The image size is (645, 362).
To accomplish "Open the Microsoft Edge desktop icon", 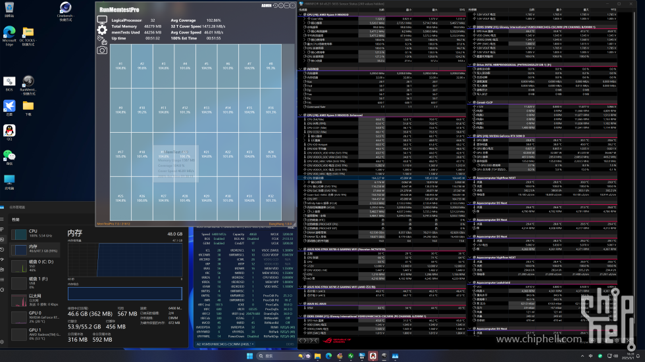I will tap(9, 36).
